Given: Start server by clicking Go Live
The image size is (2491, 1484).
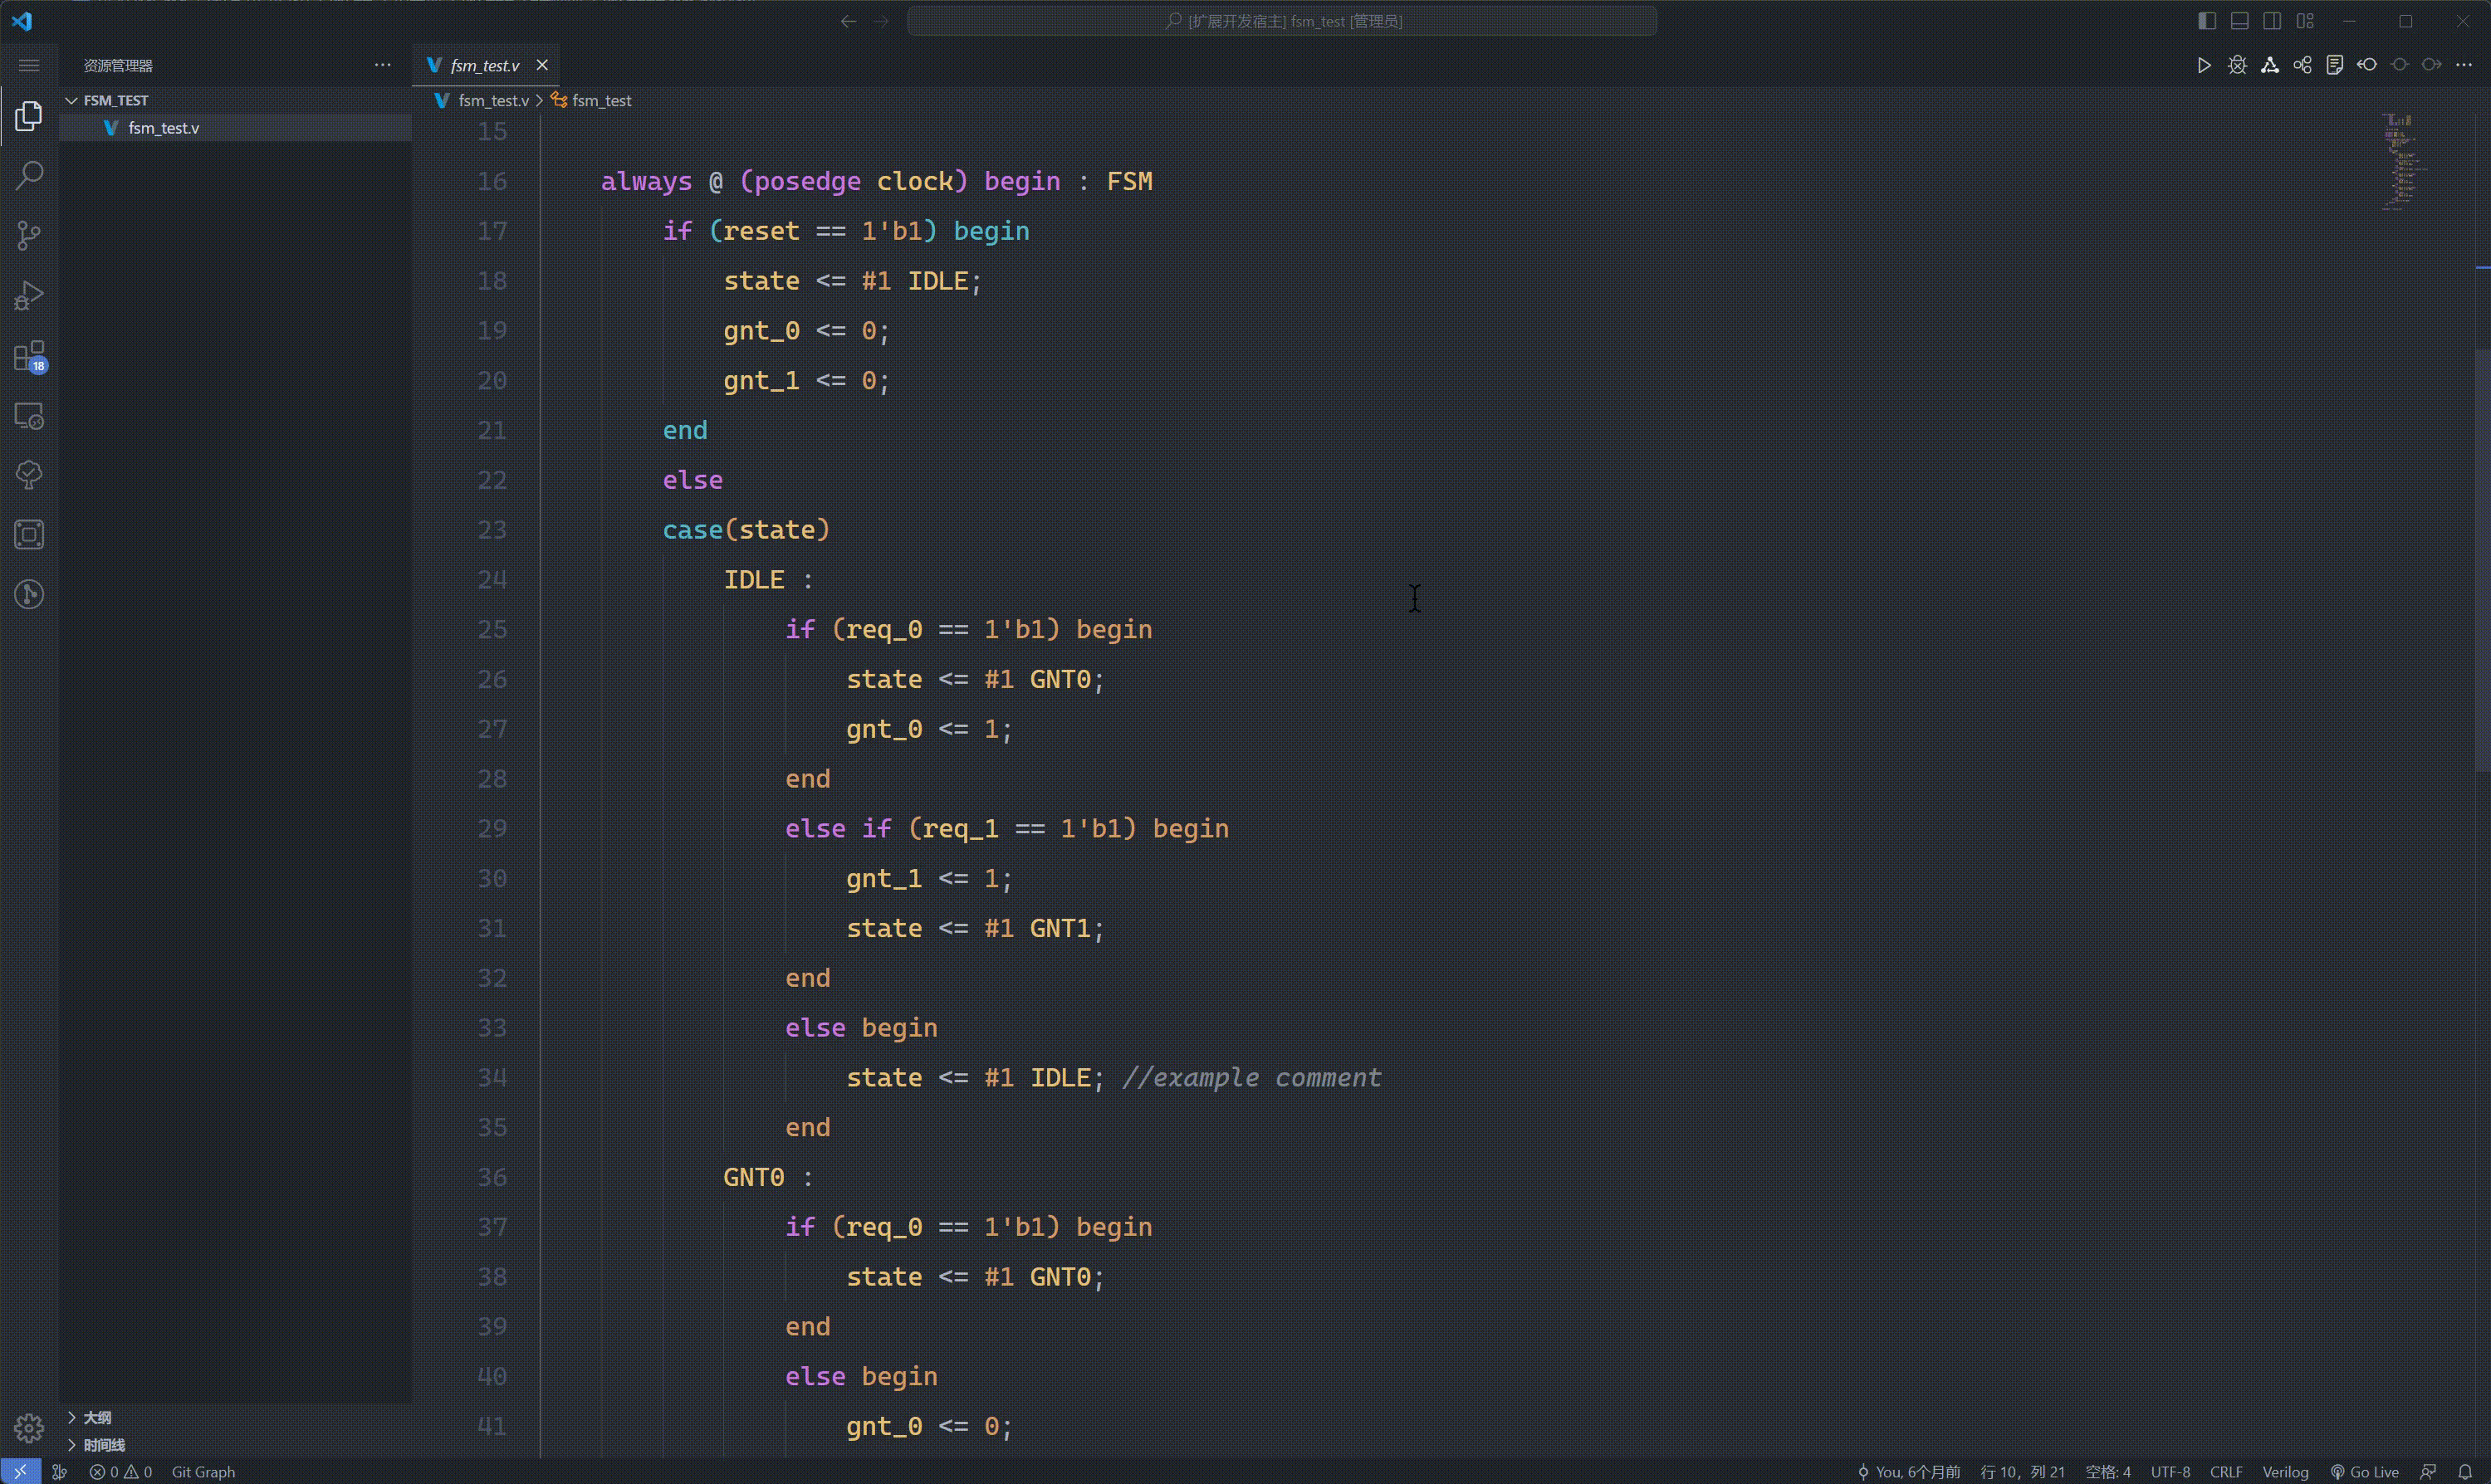Looking at the screenshot, I should 2369,1471.
